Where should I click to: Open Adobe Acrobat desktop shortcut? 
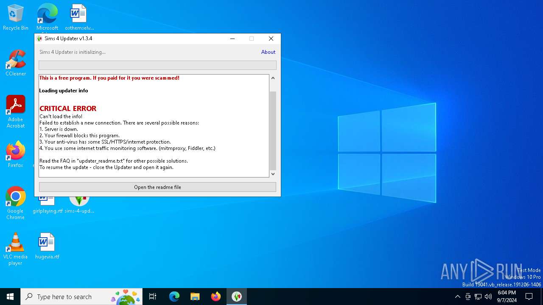[x=16, y=112]
